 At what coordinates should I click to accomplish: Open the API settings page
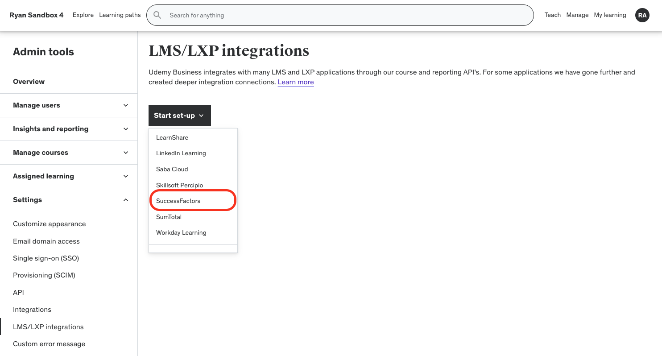(x=18, y=293)
